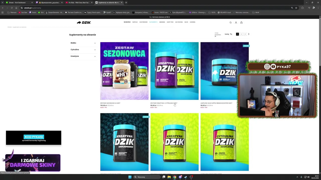Open the search magnifier in the DZIK header
Image resolution: width=321 pixels, height=180 pixels.
[x=230, y=22]
